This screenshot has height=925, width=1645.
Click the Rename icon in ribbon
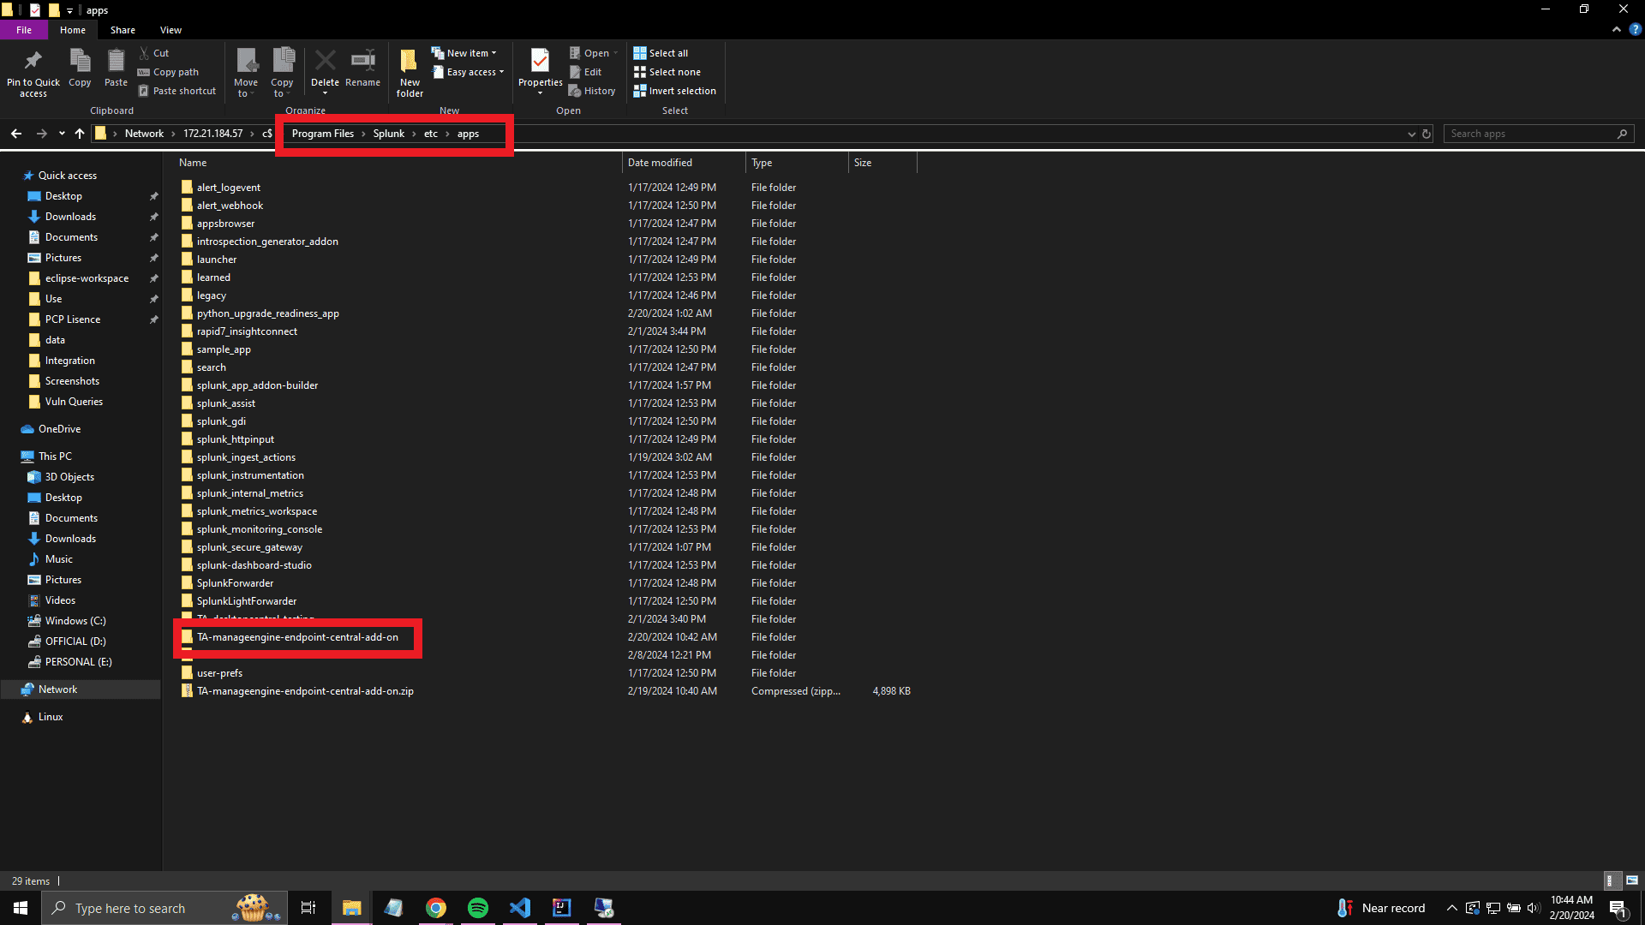pos(362,62)
